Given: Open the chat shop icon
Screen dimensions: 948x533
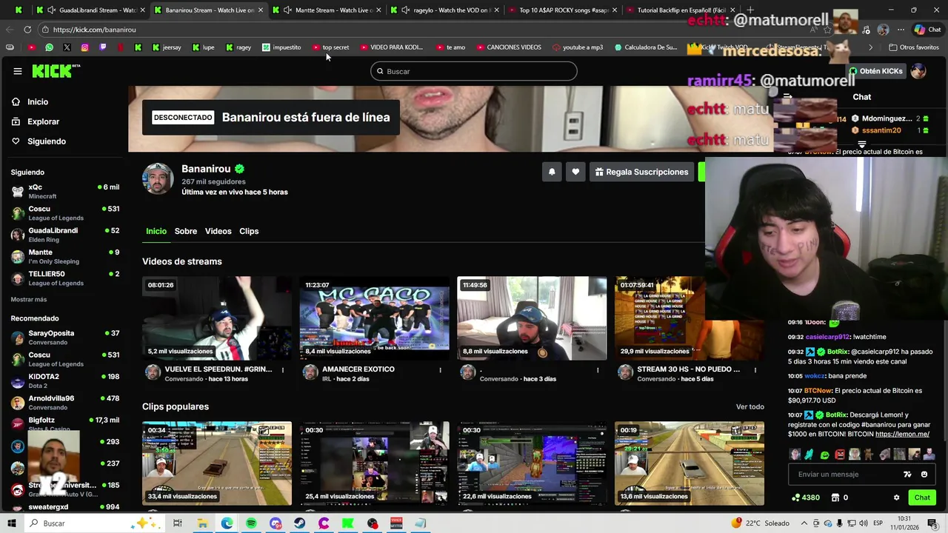Looking at the screenshot, I should tap(835, 497).
